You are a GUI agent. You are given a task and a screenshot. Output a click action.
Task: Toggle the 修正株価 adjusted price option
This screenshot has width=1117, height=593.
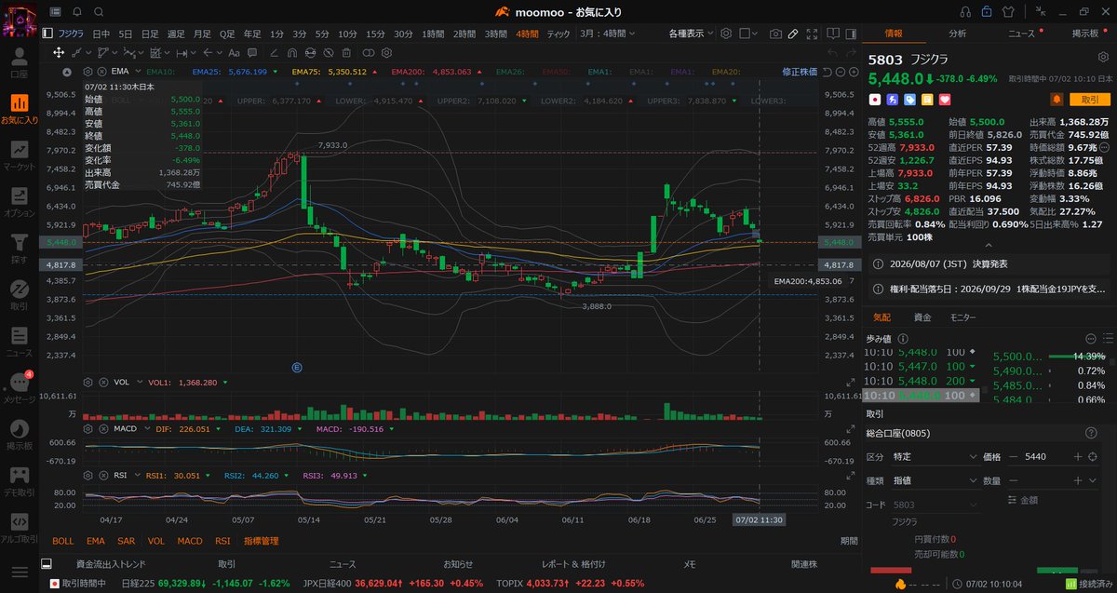tap(800, 71)
